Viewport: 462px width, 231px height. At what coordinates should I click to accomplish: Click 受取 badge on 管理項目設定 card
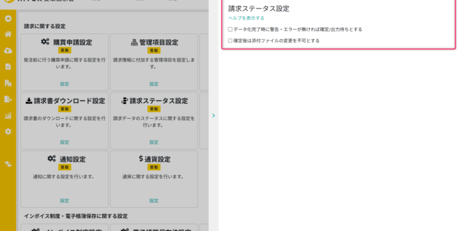154,51
